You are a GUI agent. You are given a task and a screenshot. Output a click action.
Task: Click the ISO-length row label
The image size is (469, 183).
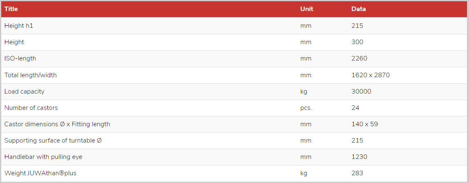coord(20,58)
